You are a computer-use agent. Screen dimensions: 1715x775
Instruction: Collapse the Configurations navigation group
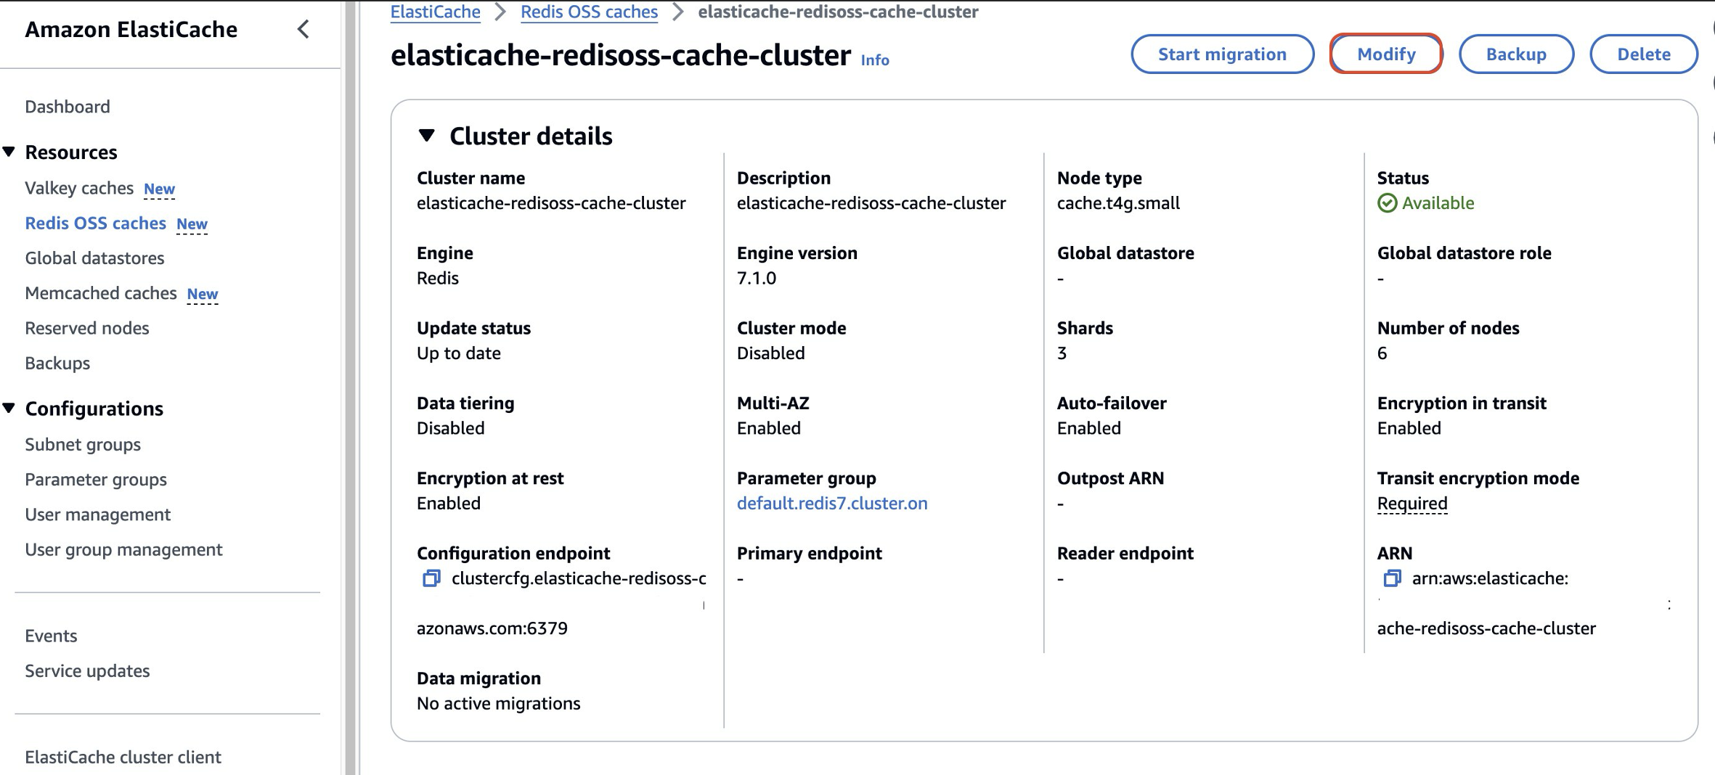click(9, 408)
